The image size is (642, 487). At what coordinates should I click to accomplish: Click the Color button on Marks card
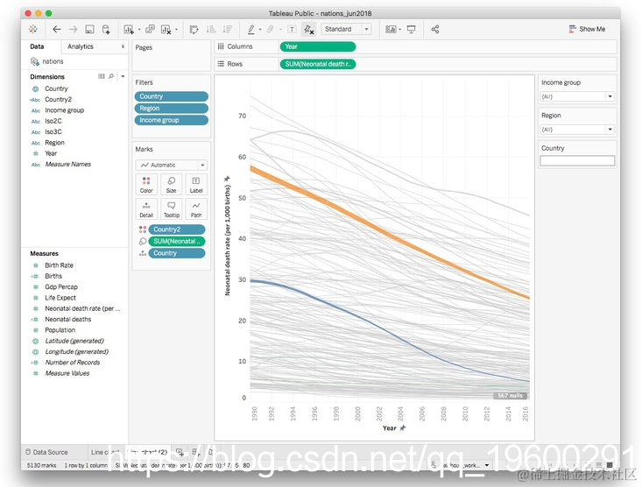coord(146,184)
